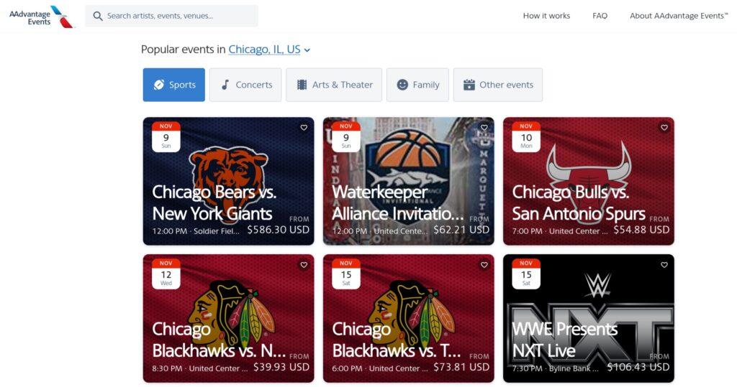Open the FAQ page link

(x=600, y=16)
